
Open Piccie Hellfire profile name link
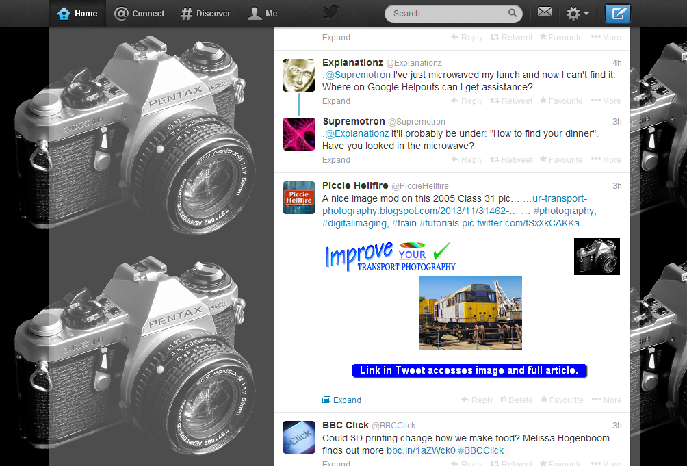[x=355, y=185]
